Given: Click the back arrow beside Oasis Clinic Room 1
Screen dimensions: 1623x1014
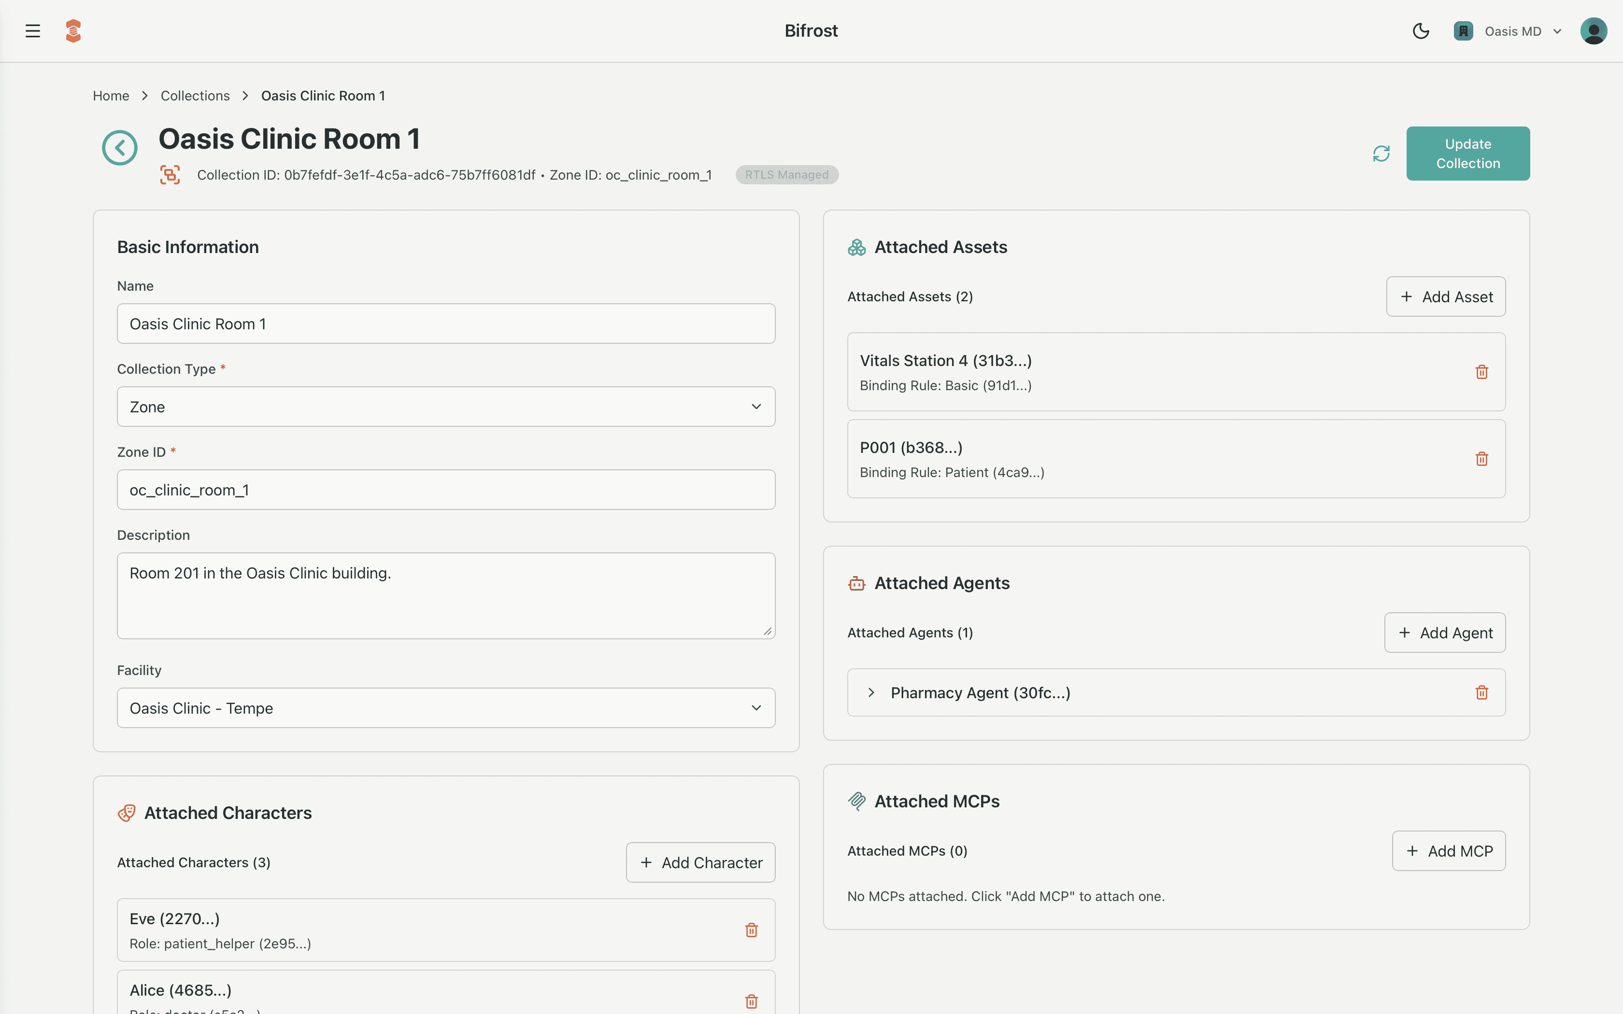Looking at the screenshot, I should click(x=119, y=148).
